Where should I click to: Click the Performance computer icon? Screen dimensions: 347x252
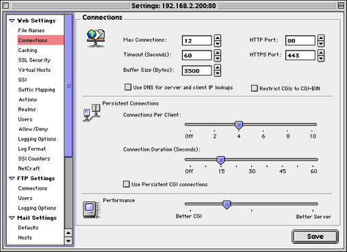(x=92, y=210)
